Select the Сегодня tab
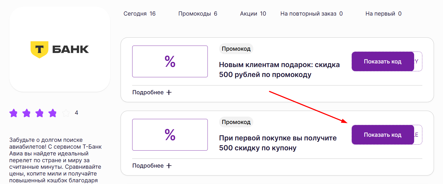The width and height of the screenshot is (443, 184). coord(140,13)
